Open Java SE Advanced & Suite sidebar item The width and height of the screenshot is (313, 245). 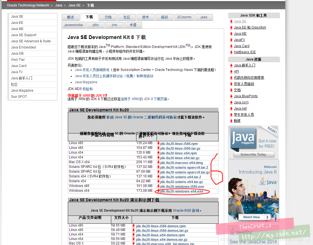coord(33,41)
